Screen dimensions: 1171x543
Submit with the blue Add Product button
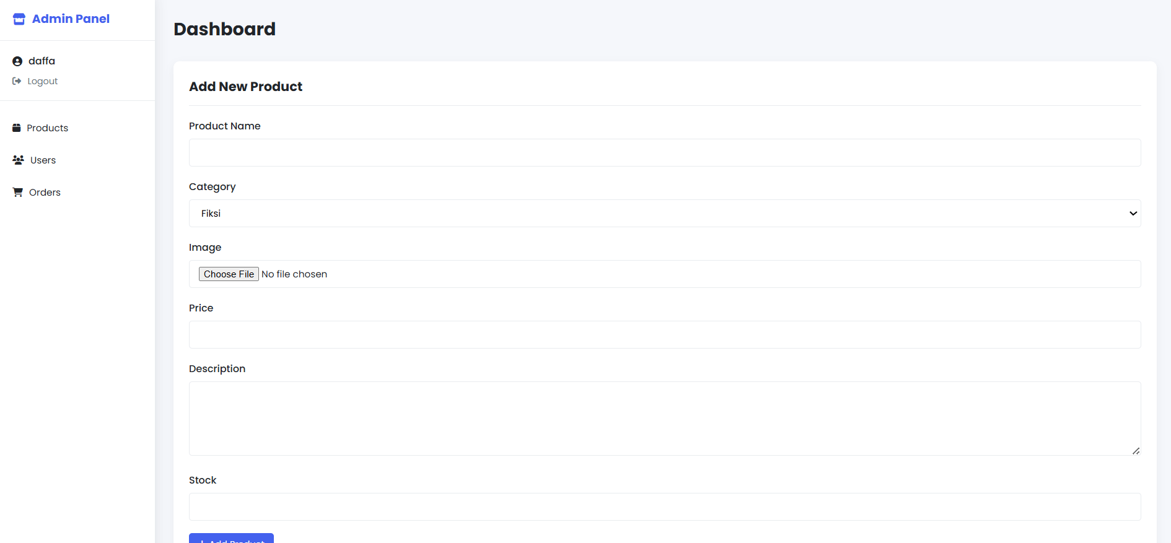(231, 538)
